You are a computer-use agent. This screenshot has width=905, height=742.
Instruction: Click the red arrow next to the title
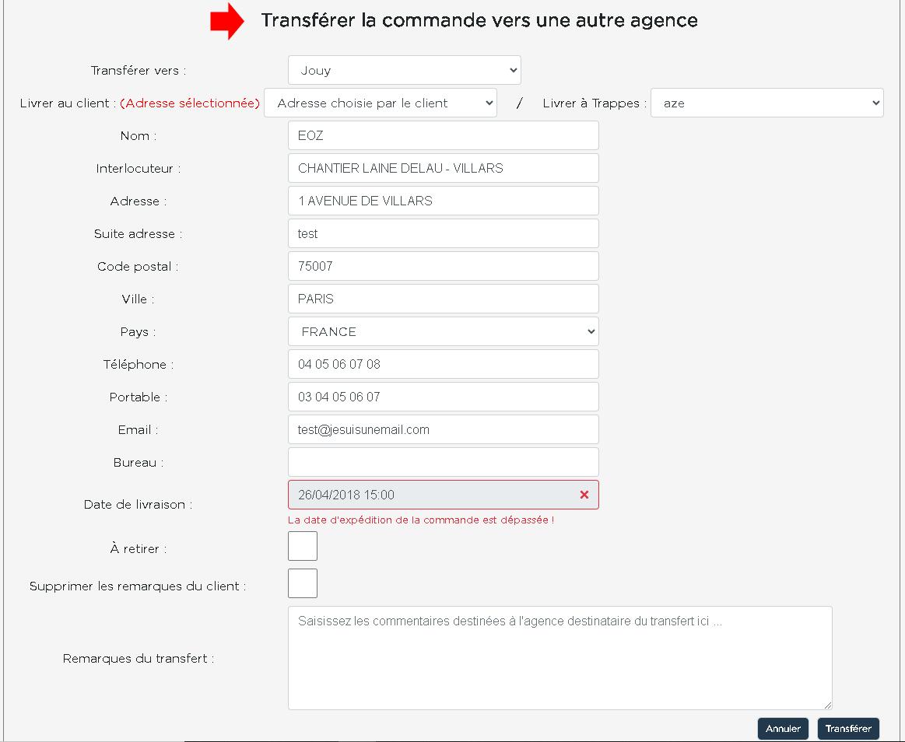[226, 21]
